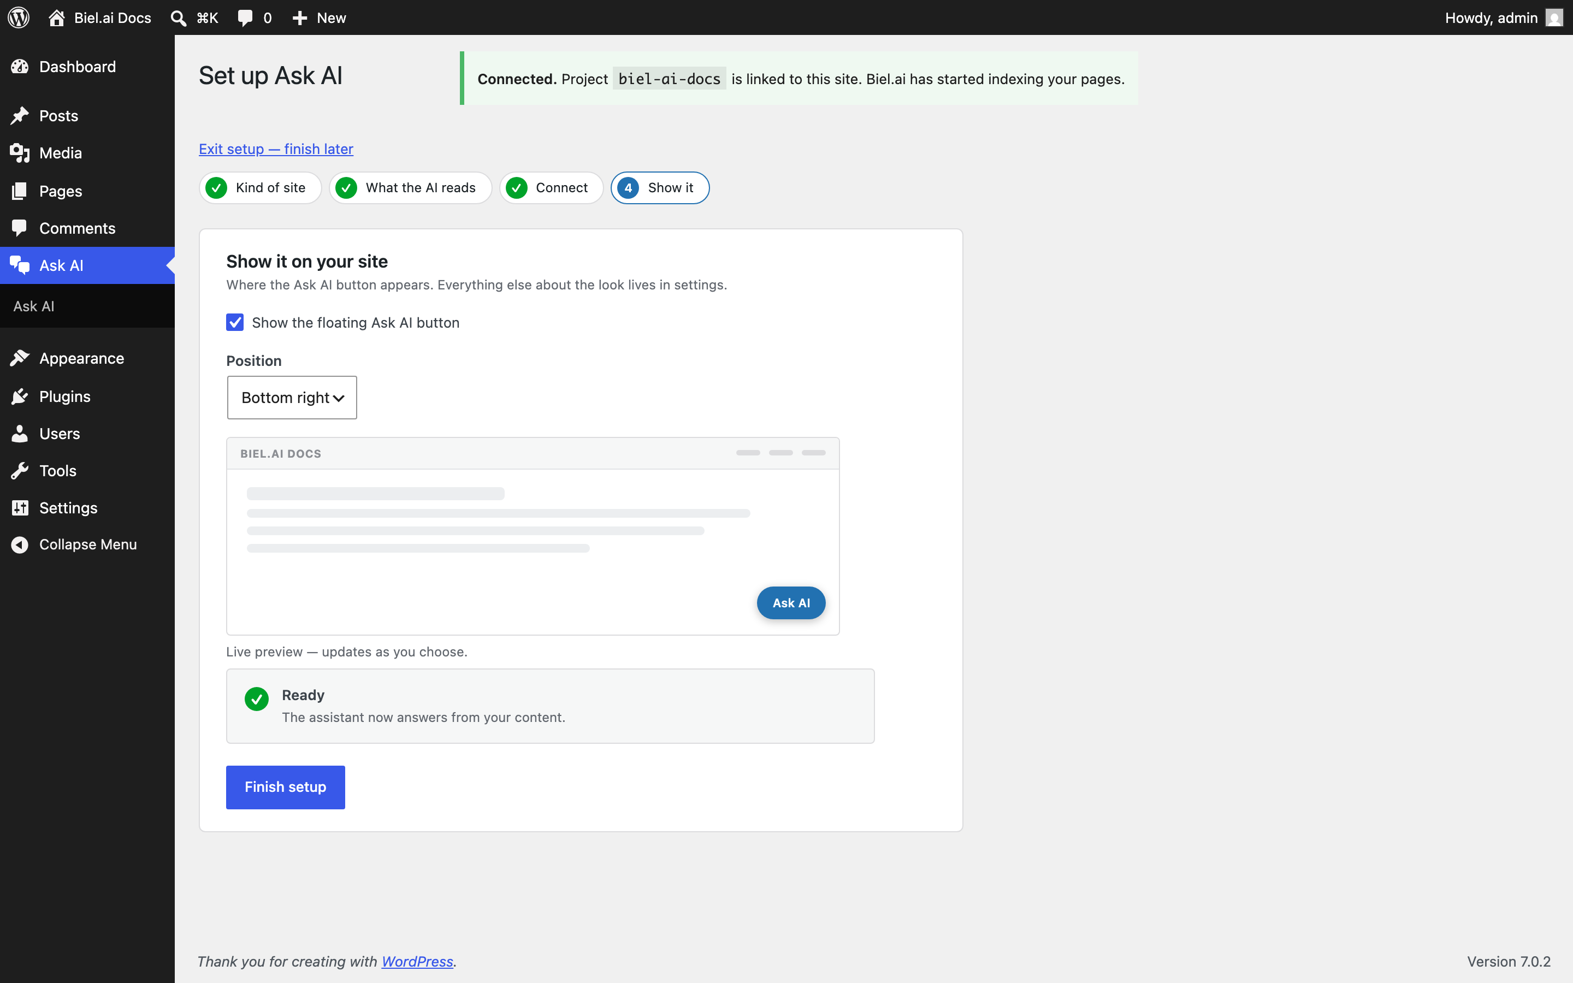Click the Appearance paintbrush icon
1573x983 pixels.
tap(20, 358)
